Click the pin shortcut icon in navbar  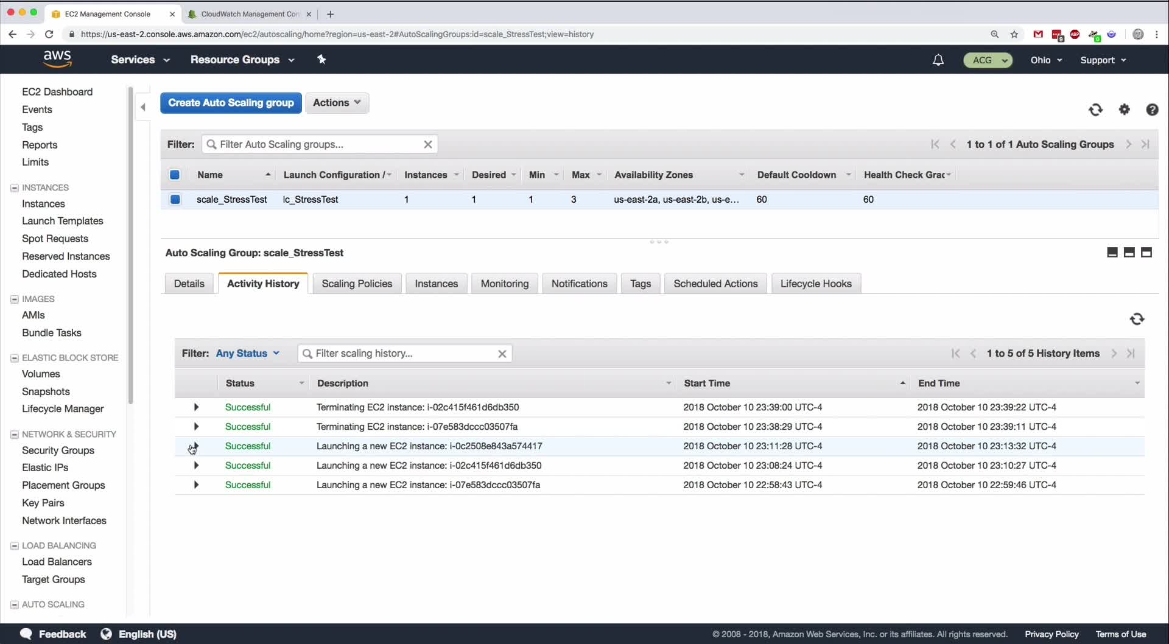click(x=321, y=59)
